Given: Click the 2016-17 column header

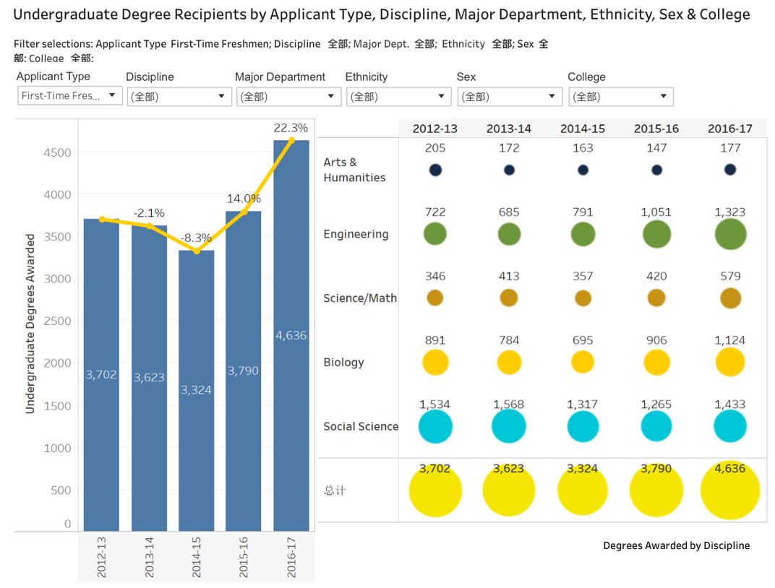Looking at the screenshot, I should tap(730, 129).
